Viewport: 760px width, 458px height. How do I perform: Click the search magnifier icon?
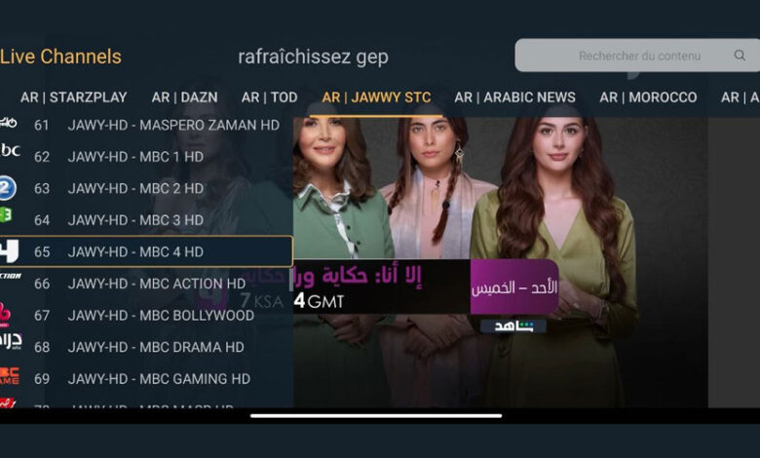pyautogui.click(x=740, y=56)
